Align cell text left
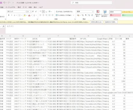The image size is (133, 110). point(40,15)
